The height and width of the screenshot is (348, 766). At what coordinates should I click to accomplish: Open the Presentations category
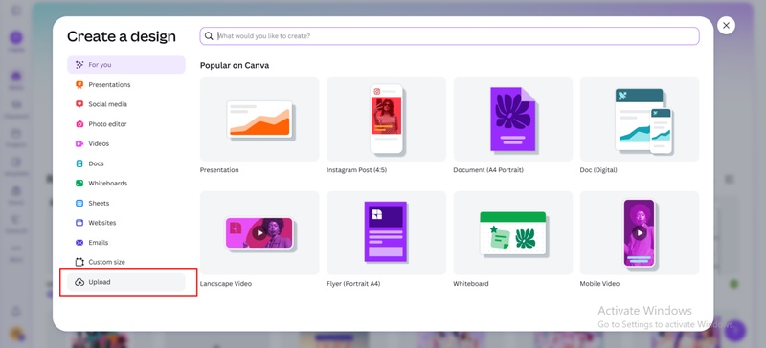[126, 84]
